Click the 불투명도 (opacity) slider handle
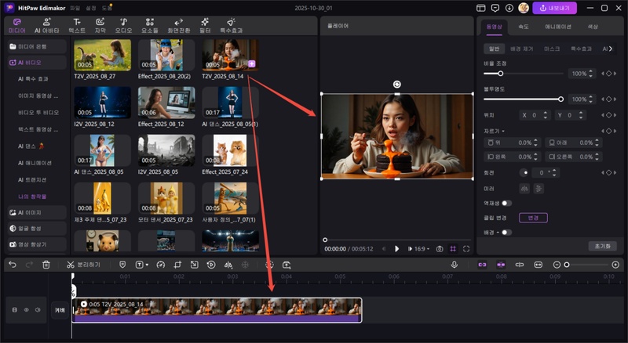This screenshot has width=628, height=343. pos(560,99)
